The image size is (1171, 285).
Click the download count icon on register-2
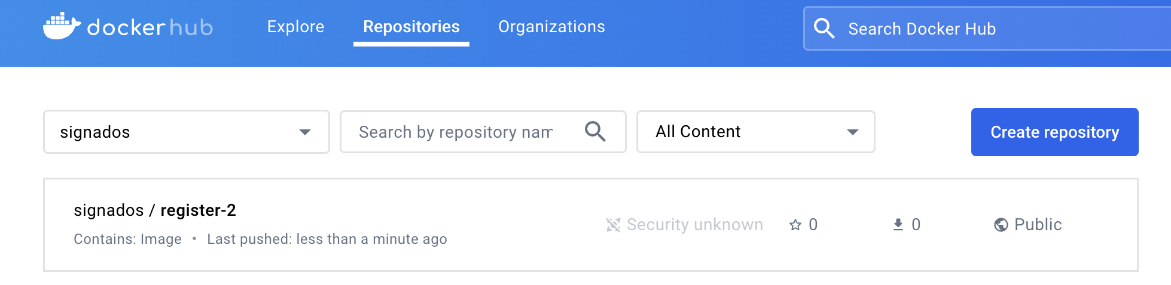tap(898, 224)
